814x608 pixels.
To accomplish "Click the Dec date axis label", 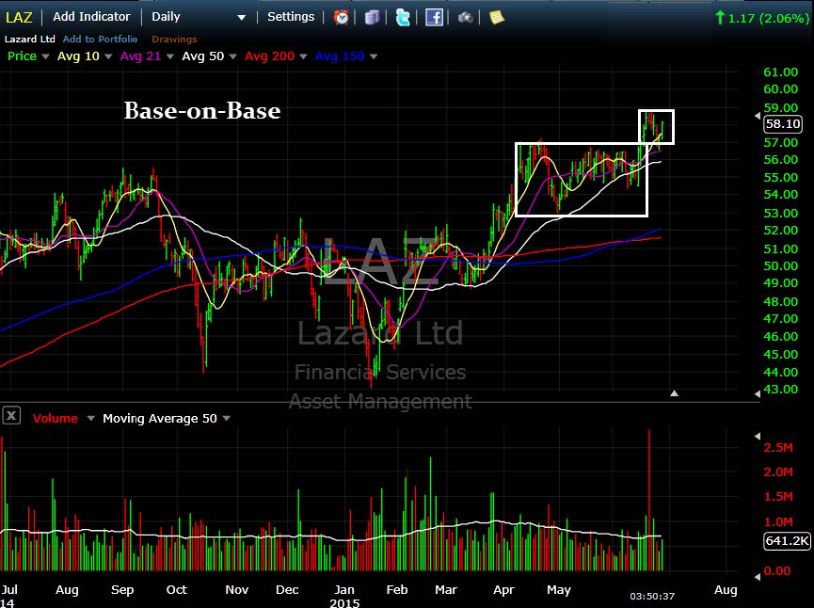I will (287, 590).
